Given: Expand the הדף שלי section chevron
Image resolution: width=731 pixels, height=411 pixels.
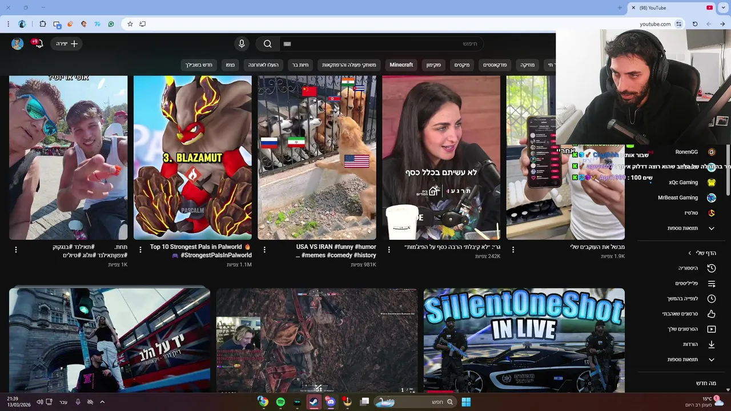Looking at the screenshot, I should click(689, 253).
